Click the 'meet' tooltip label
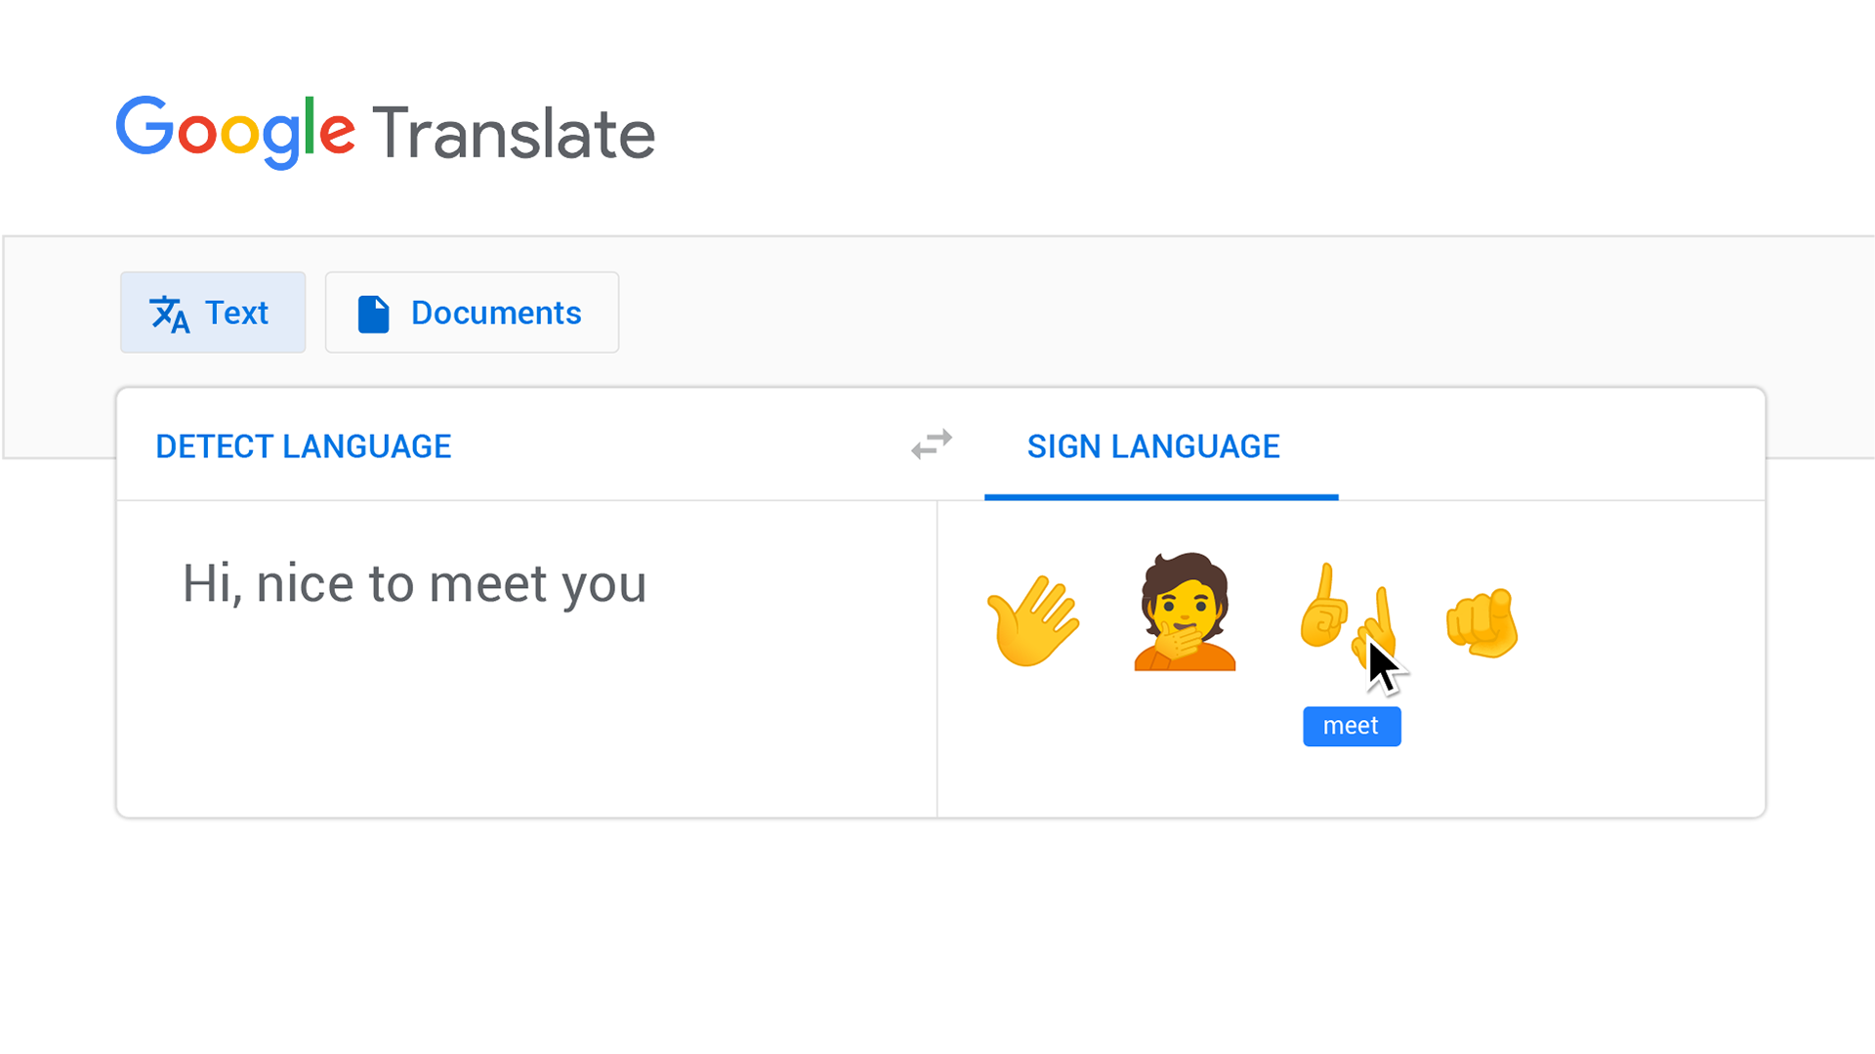1875x1054 pixels. pos(1352,726)
